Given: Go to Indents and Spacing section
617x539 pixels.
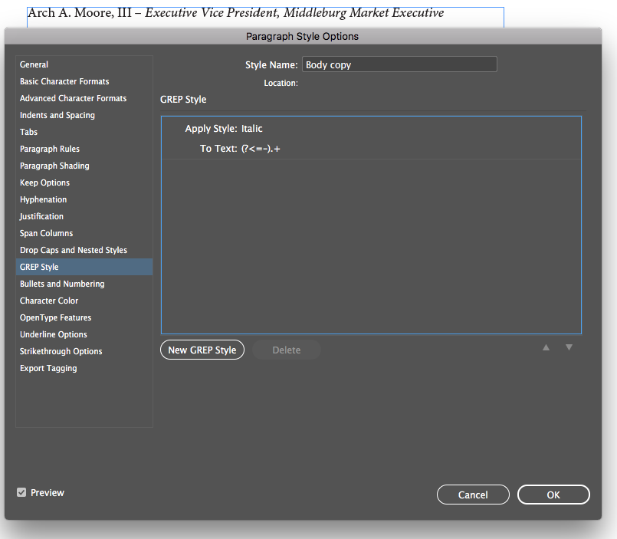Looking at the screenshot, I should click(x=57, y=115).
